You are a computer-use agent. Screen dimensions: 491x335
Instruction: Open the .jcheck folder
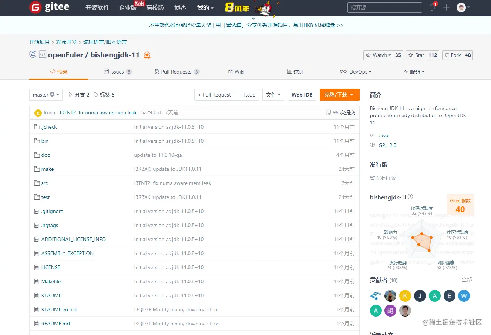[49, 127]
